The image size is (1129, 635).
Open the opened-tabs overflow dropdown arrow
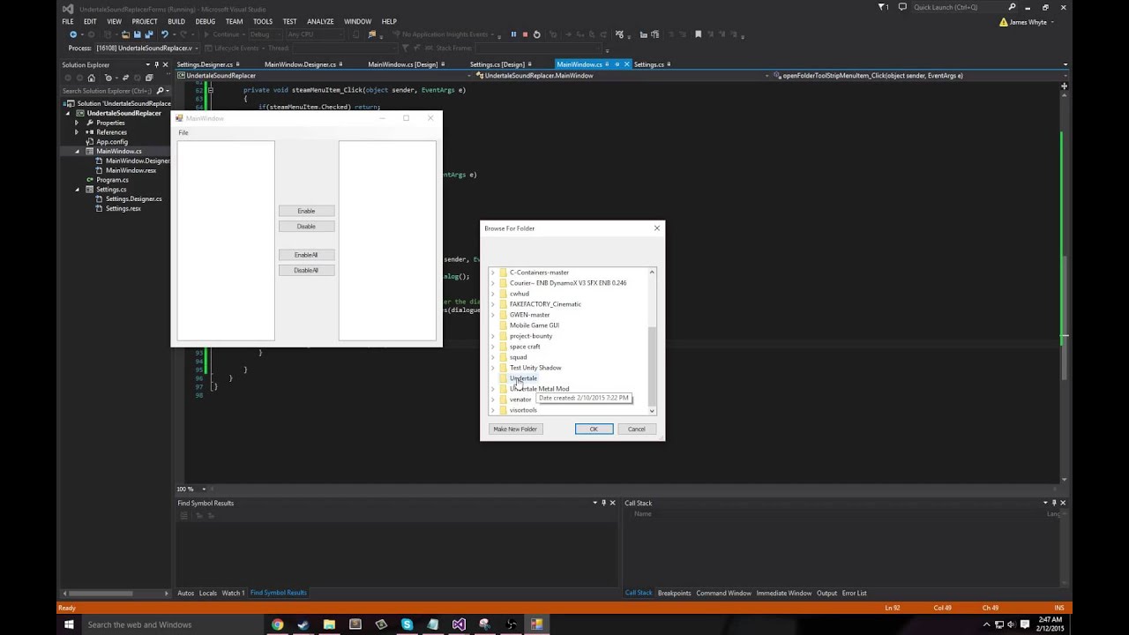[1065, 64]
